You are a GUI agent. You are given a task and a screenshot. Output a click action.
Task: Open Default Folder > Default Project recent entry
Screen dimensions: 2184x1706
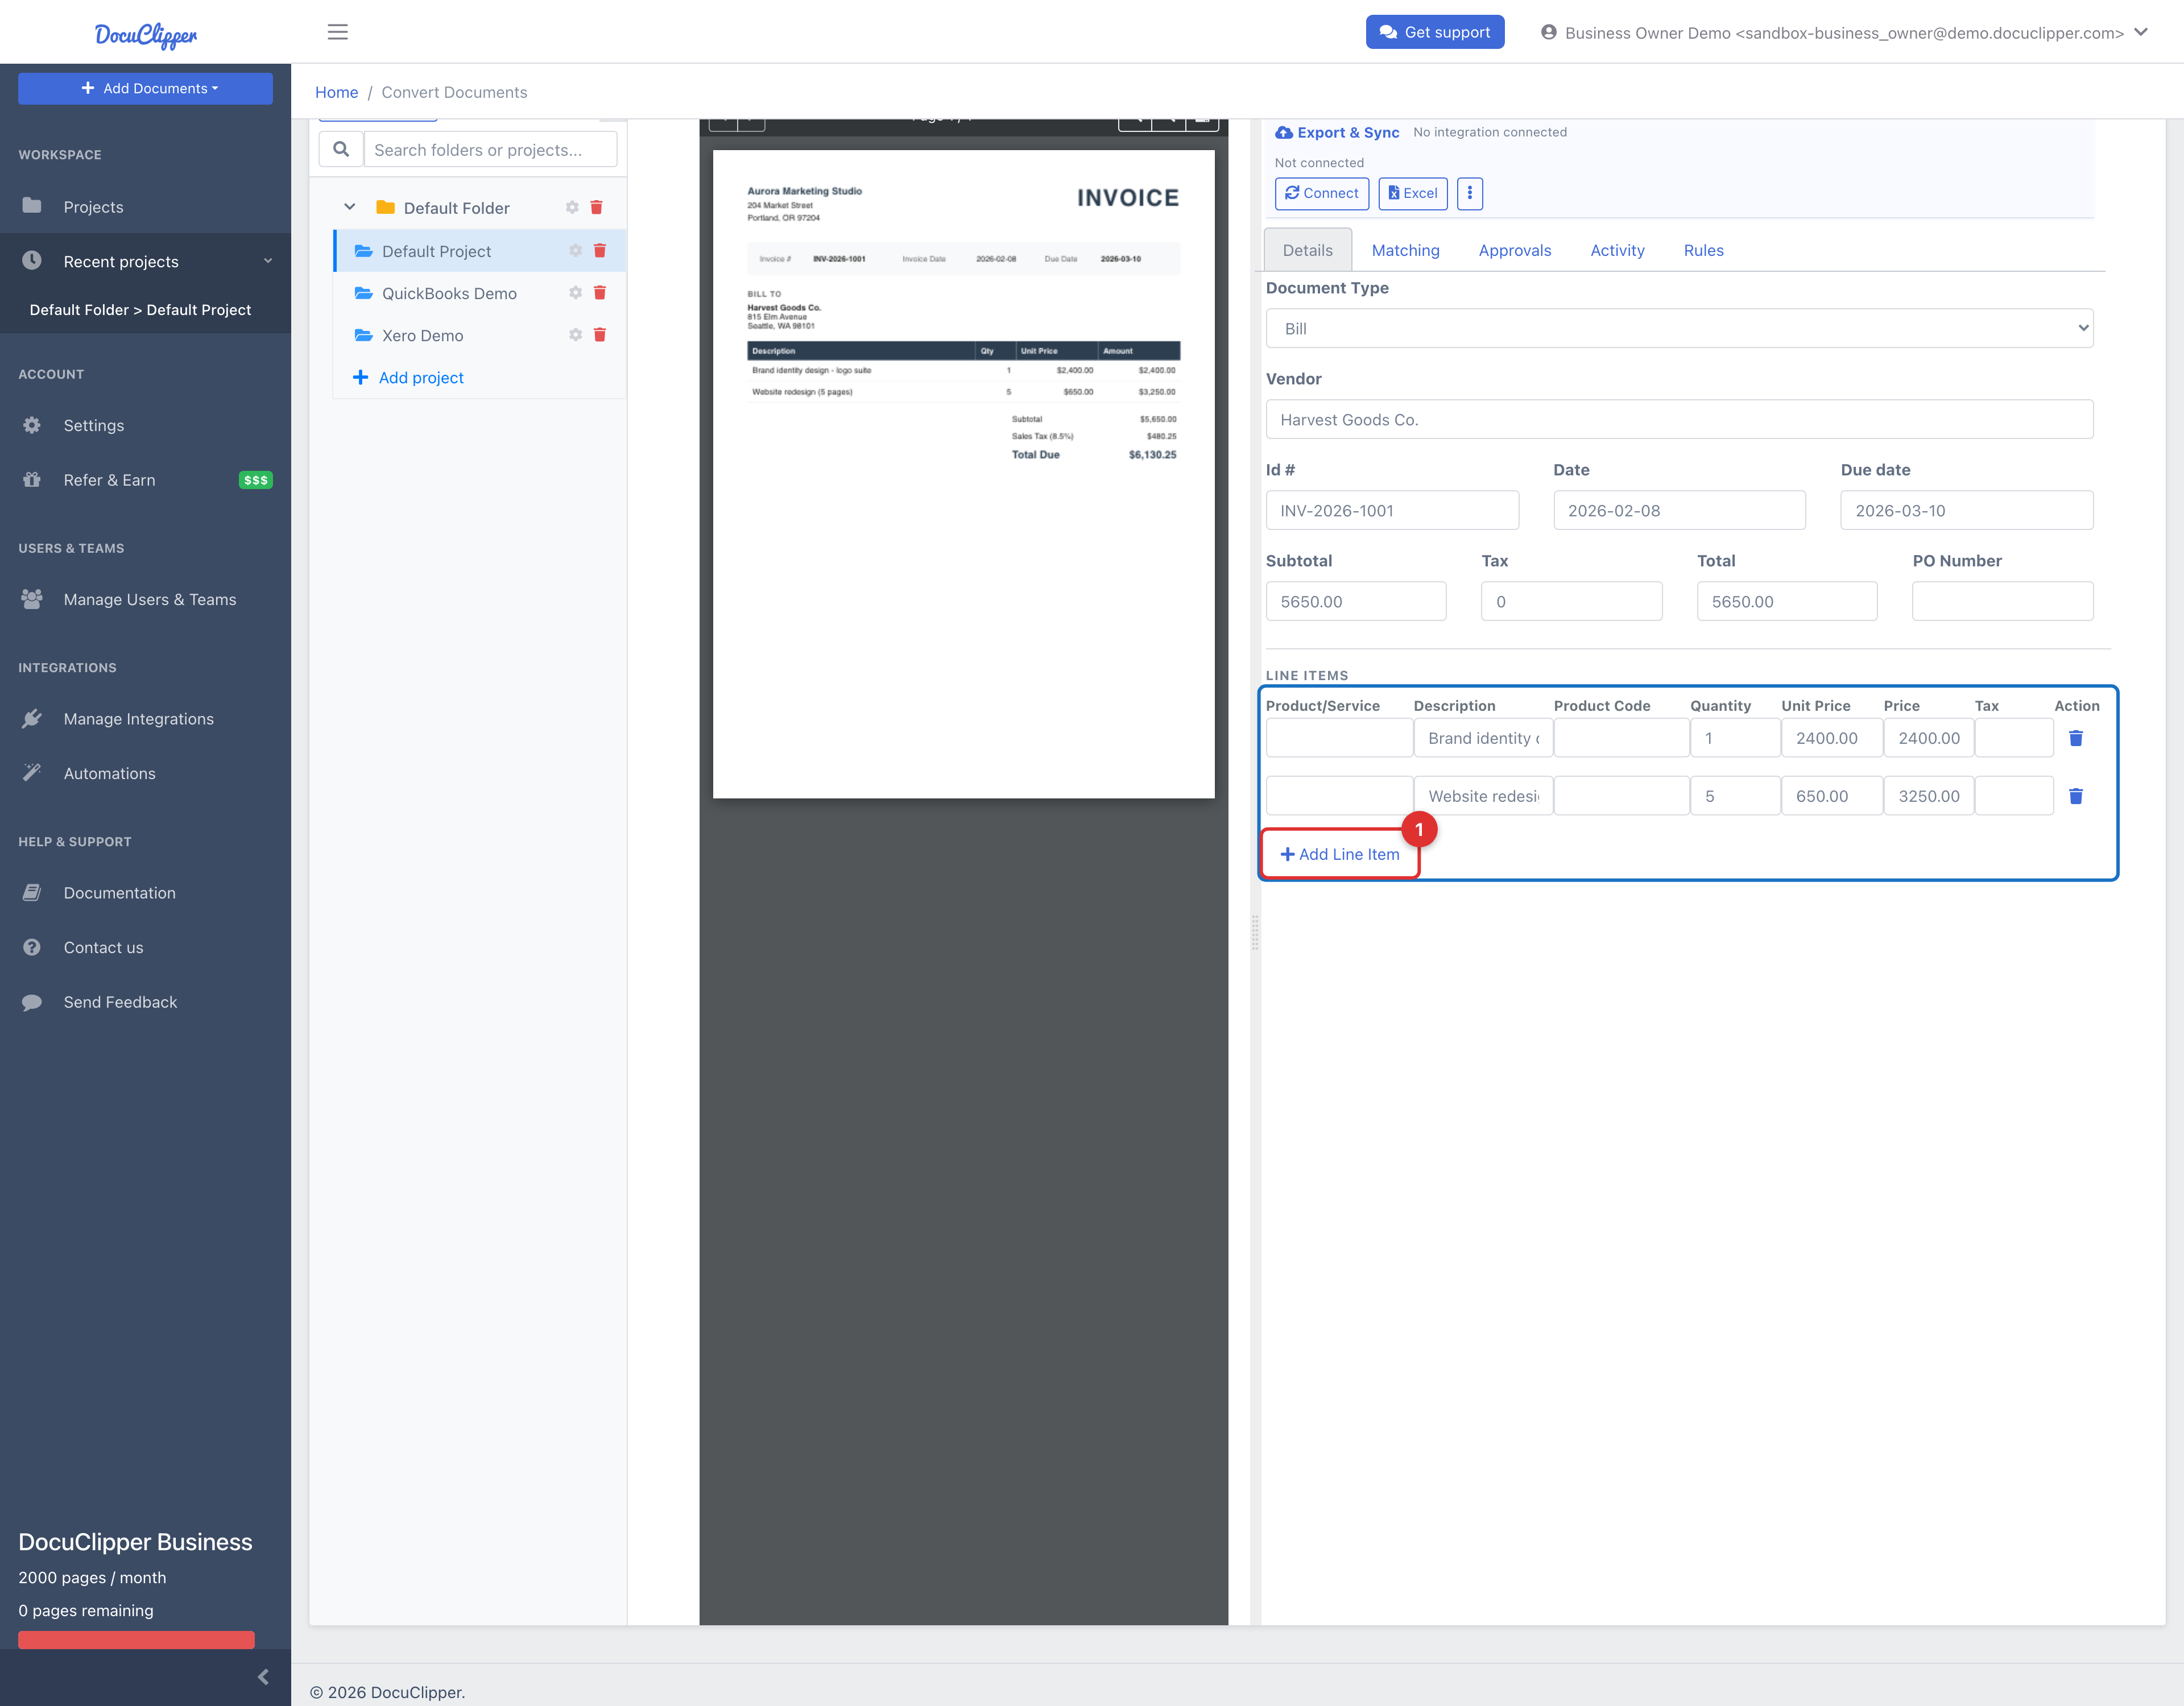pos(140,310)
